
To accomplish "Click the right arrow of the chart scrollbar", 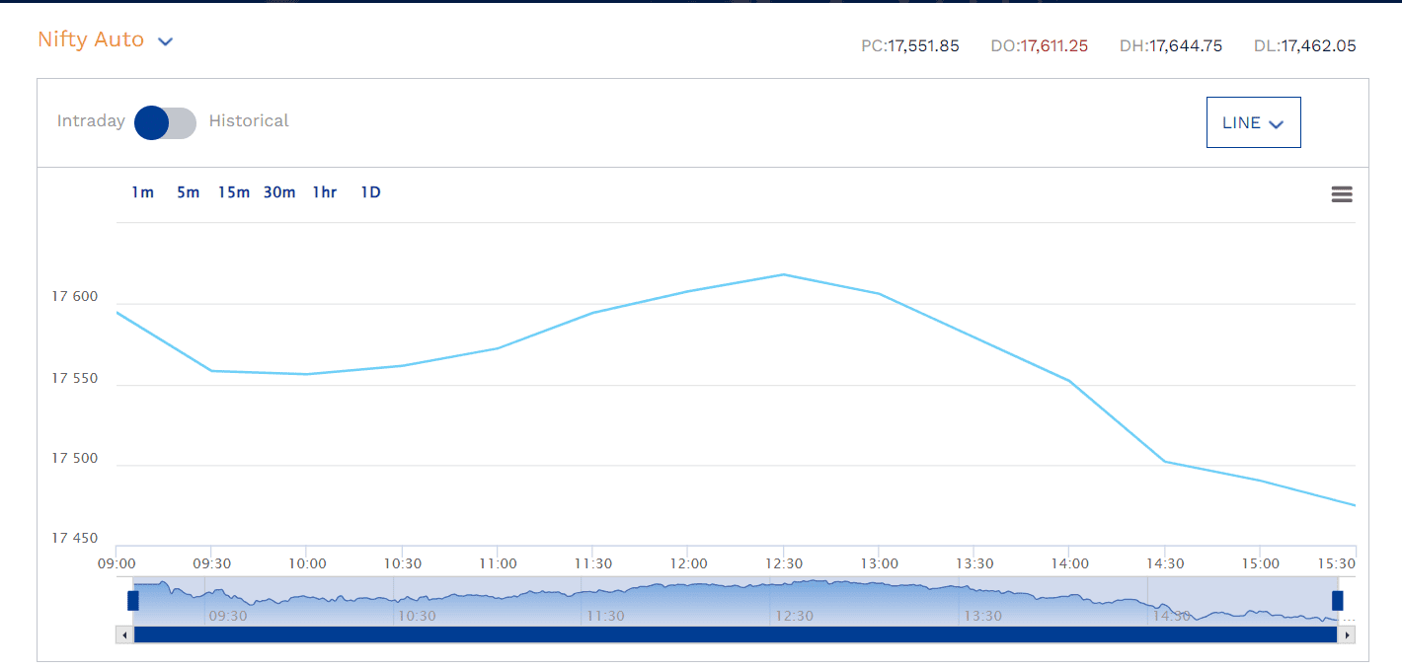I will point(1347,634).
